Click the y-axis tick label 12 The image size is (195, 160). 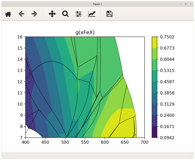20,82
